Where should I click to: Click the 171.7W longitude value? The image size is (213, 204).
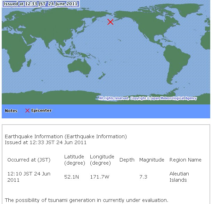pyautogui.click(x=100, y=177)
